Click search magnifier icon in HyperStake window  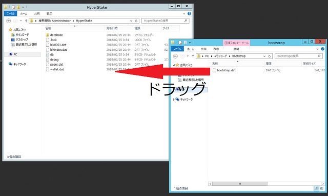click(186, 21)
